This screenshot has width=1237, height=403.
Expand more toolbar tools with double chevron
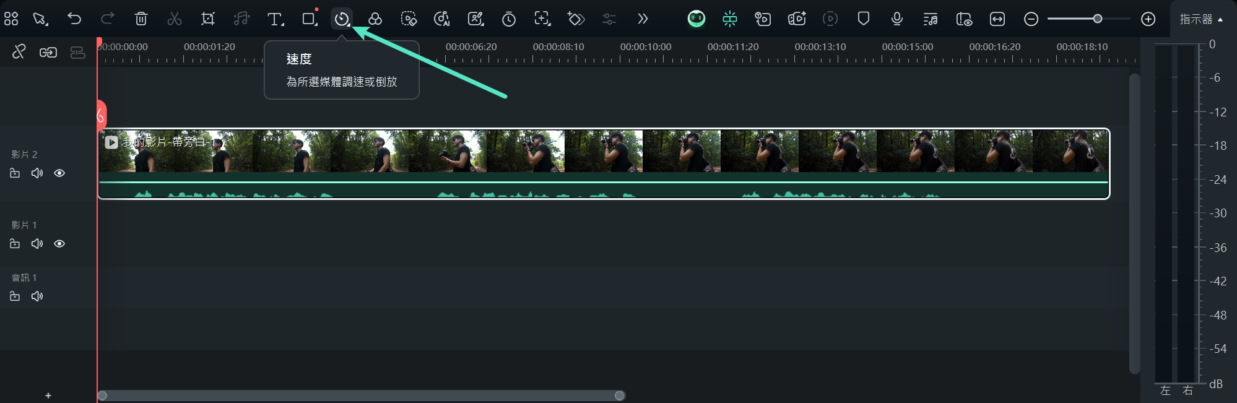pyautogui.click(x=643, y=19)
